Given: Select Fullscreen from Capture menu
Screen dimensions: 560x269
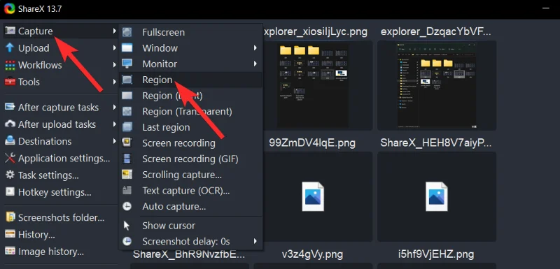Looking at the screenshot, I should [x=190, y=32].
